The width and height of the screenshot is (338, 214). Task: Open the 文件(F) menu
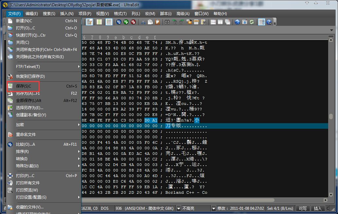(14, 13)
